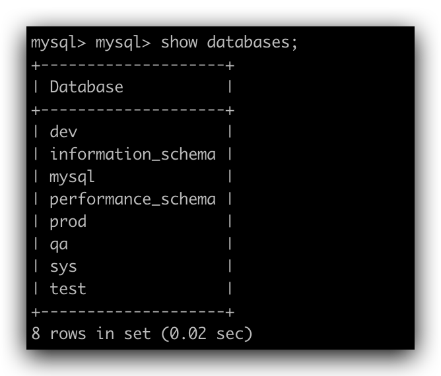Image resolution: width=441 pixels, height=376 pixels.
Task: Click the right pipe after Database header
Action: pos(229,87)
